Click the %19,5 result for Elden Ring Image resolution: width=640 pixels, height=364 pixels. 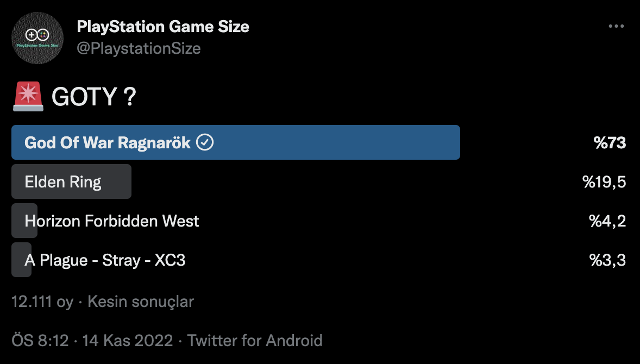604,182
